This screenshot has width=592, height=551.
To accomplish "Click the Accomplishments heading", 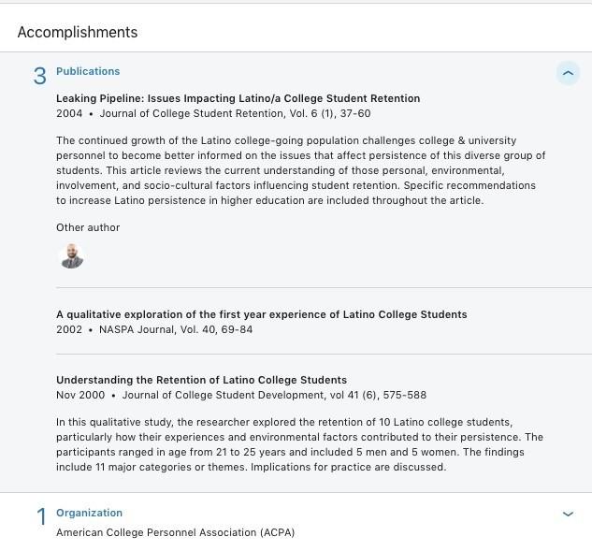I will point(78,32).
